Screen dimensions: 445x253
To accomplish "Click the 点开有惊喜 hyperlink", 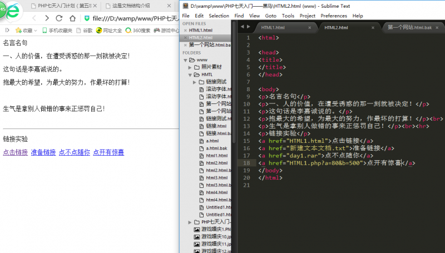I will [x=108, y=152].
